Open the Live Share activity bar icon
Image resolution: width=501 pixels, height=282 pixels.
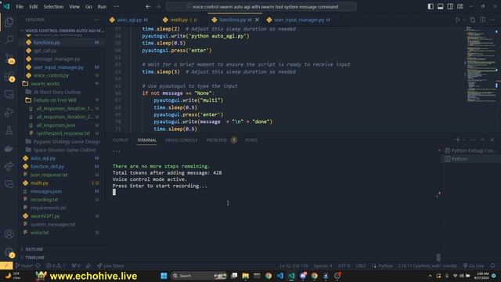click(x=9, y=166)
